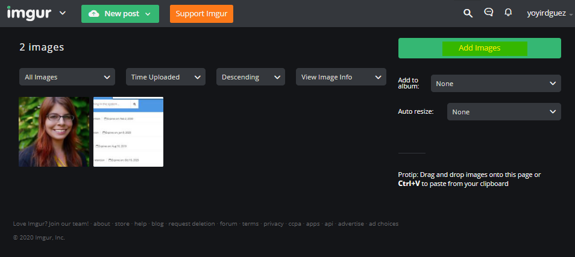
Task: Click the cloud upload icon on New post
Action: [94, 14]
